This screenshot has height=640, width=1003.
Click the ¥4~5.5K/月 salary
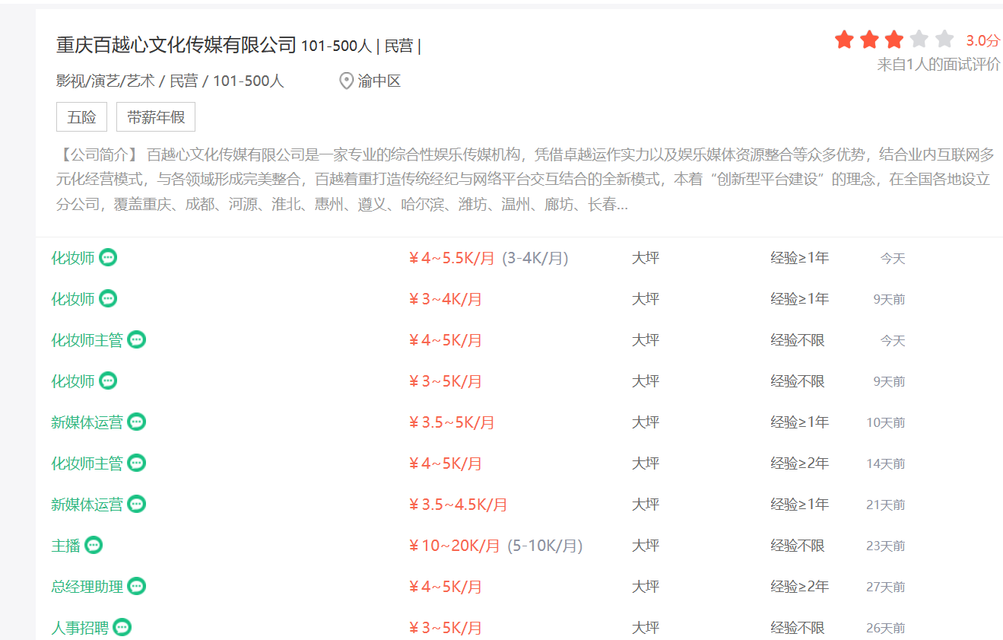[x=452, y=258]
